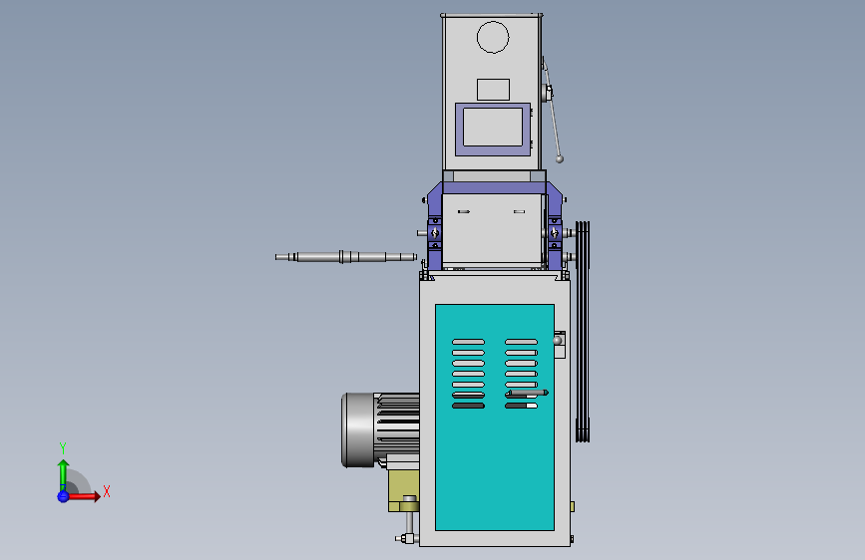
Task: Select the ball knob at lever's end
Action: [x=560, y=159]
